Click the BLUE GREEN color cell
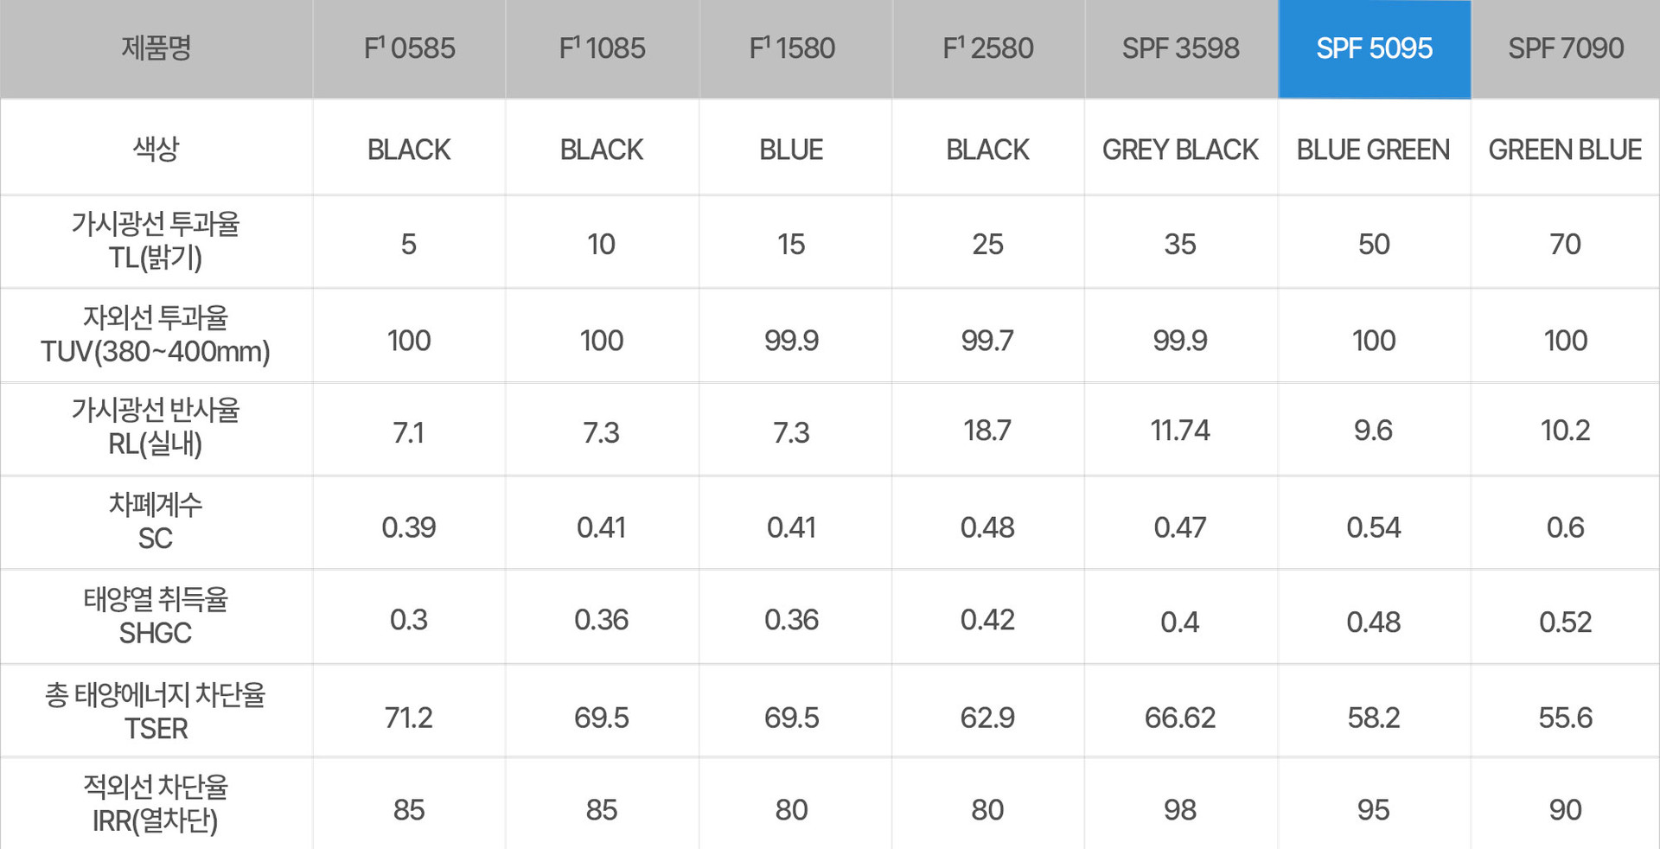 [1374, 148]
